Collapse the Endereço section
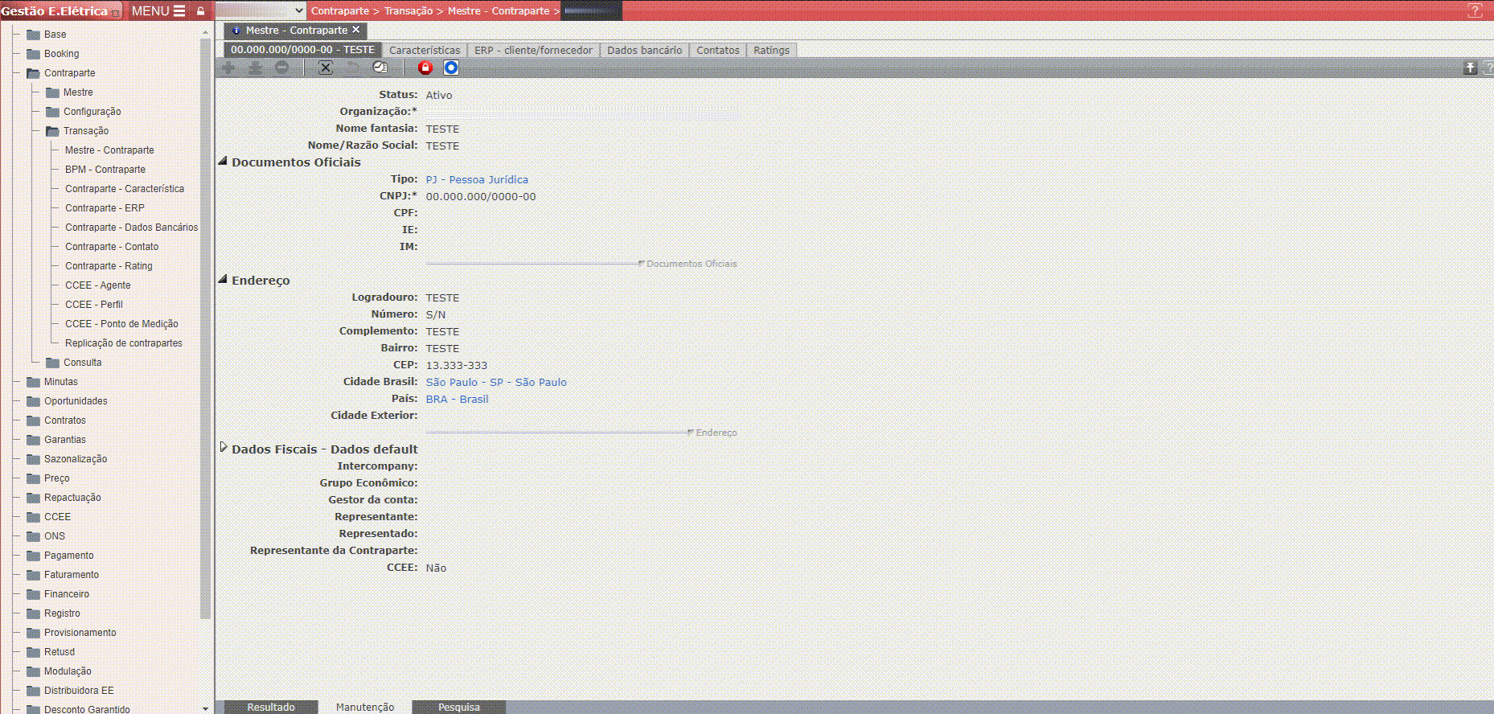Screen dimensions: 1494x714 point(223,280)
